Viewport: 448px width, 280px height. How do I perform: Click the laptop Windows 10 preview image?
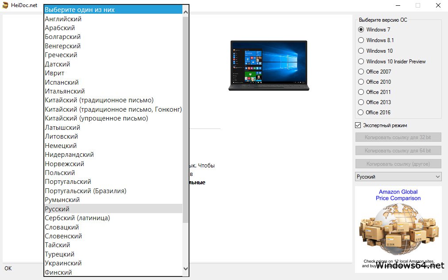tap(268, 65)
